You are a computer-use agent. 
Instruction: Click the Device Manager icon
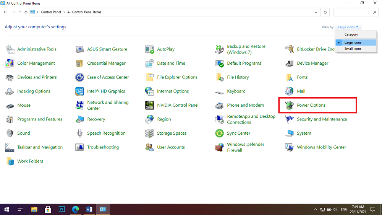[289, 63]
